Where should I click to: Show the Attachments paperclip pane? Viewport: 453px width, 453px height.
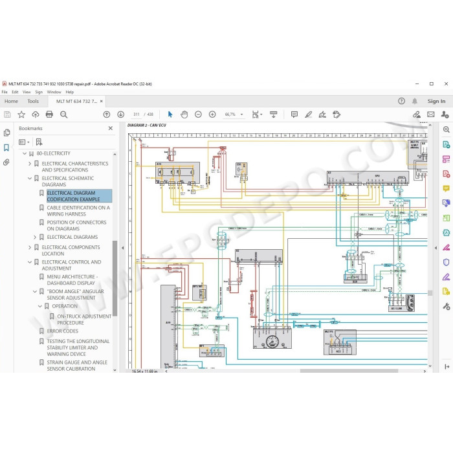click(x=6, y=162)
